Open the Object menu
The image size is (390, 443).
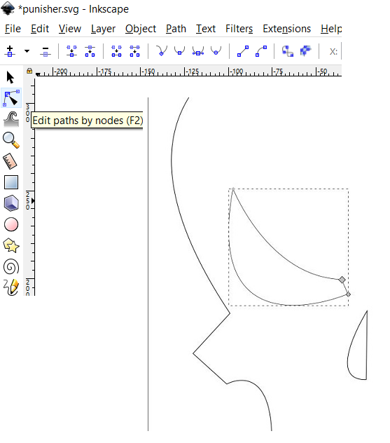click(x=141, y=29)
